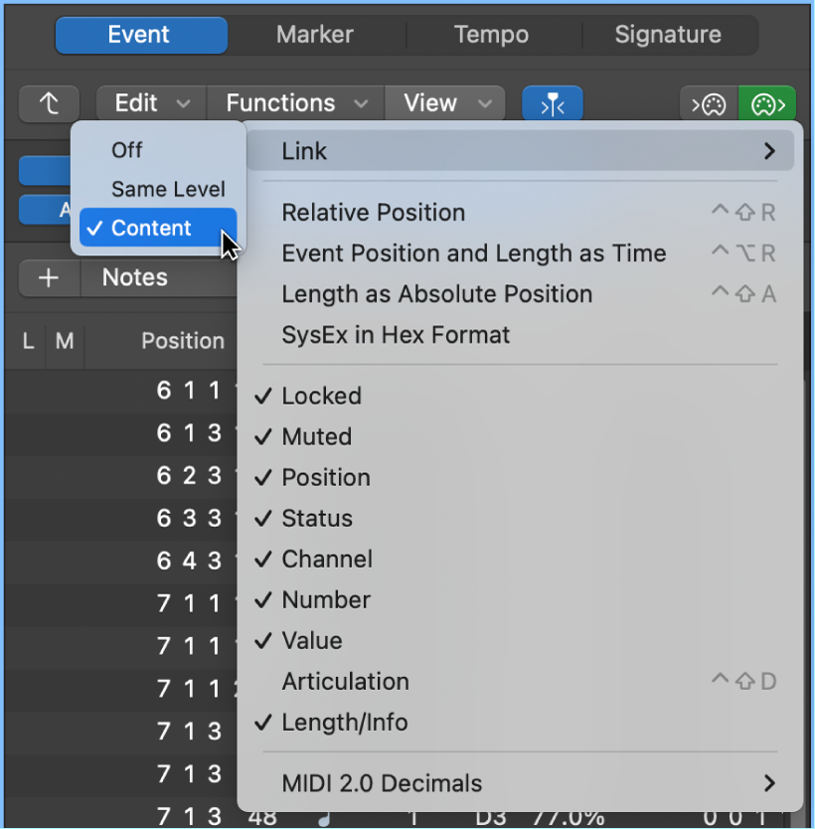Image resolution: width=815 pixels, height=829 pixels.
Task: Uncheck the Locked column option
Action: 321,396
